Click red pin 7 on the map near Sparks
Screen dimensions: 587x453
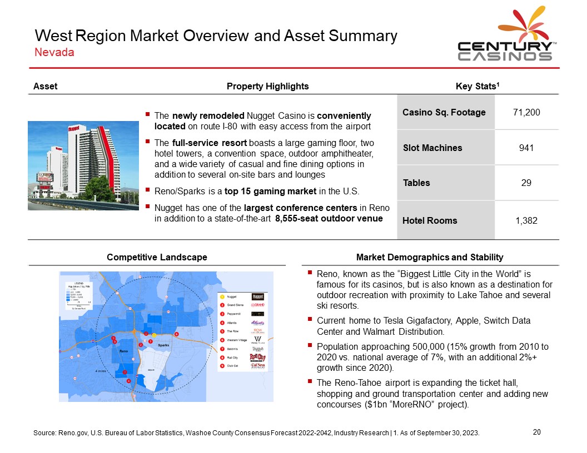click(151, 341)
